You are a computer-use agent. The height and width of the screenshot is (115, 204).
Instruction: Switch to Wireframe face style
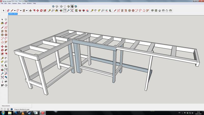click(x=61, y=6)
